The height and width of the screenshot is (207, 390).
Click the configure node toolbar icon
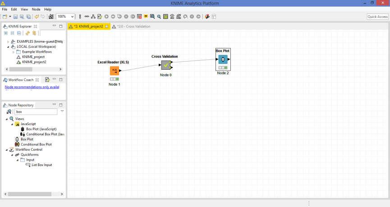coord(100,17)
